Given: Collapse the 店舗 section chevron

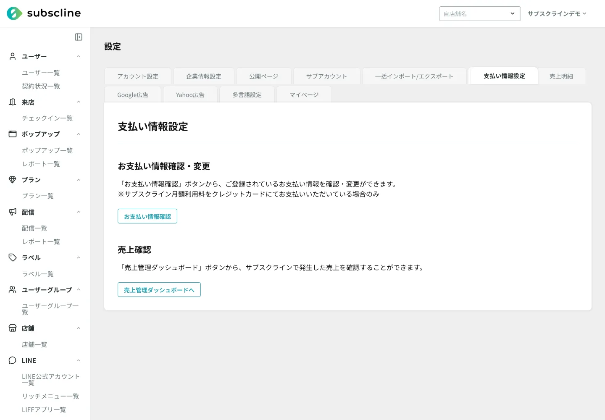Looking at the screenshot, I should [x=79, y=328].
